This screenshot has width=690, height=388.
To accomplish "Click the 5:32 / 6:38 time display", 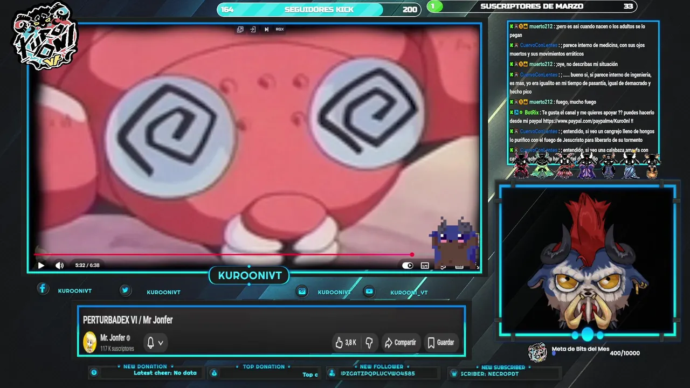I will 87,265.
